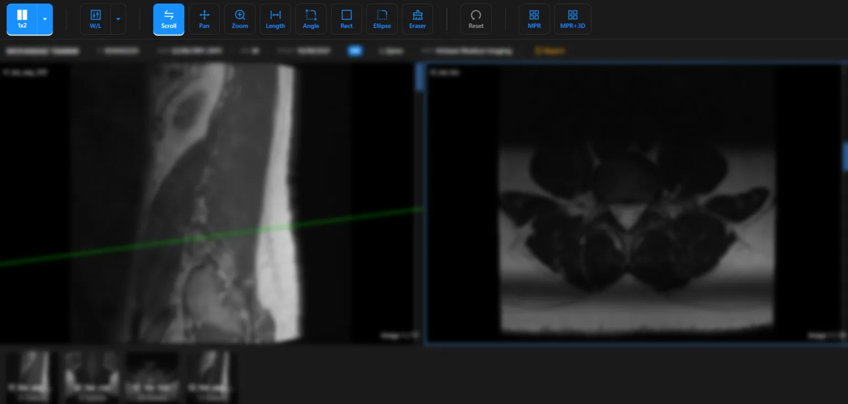Open the MPR view mode
848x404 pixels.
534,19
